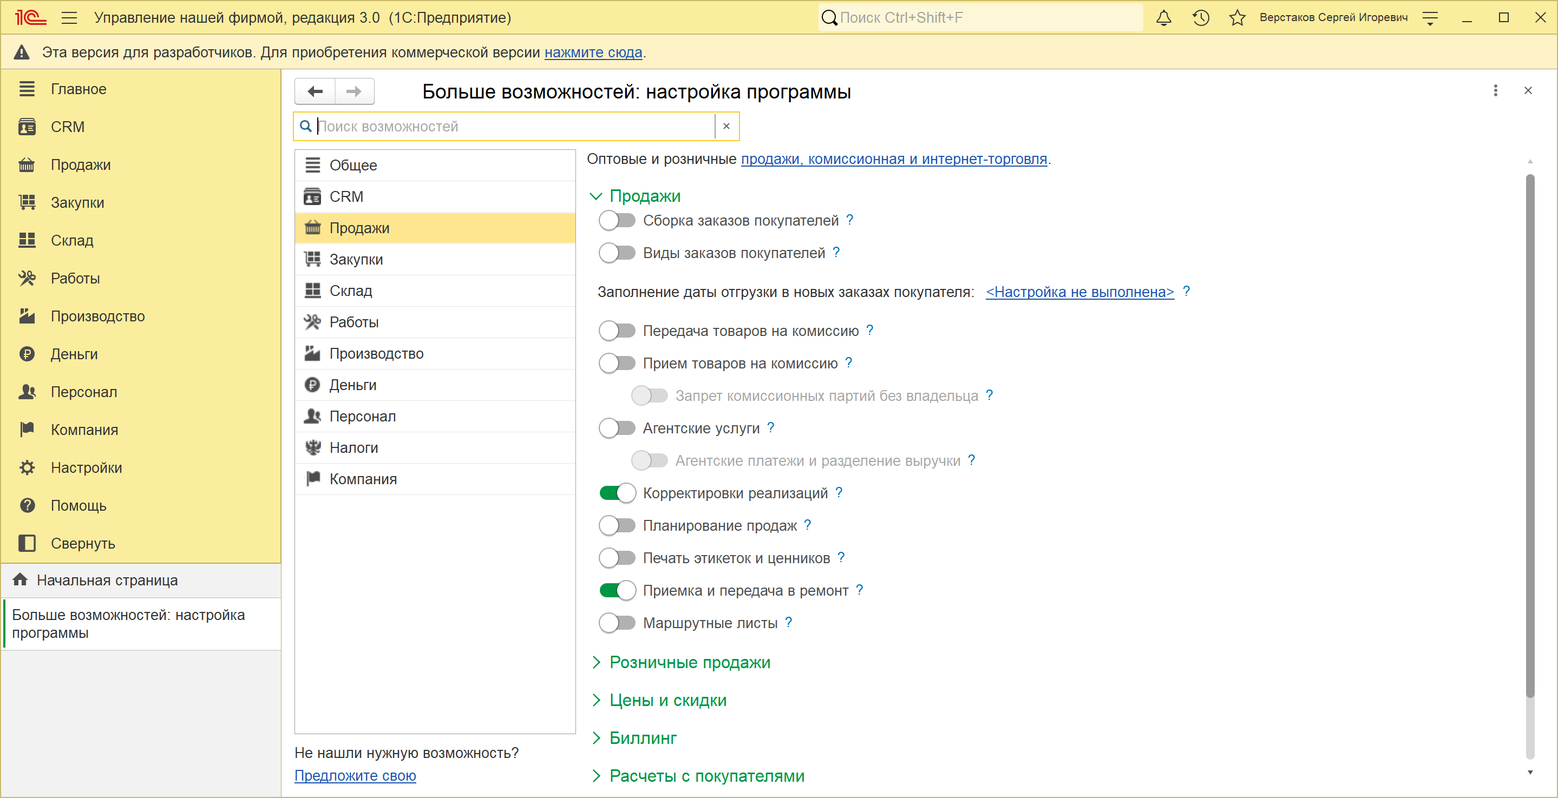Focus the global search field Поиск Ctrl+Shift+F

(x=981, y=17)
